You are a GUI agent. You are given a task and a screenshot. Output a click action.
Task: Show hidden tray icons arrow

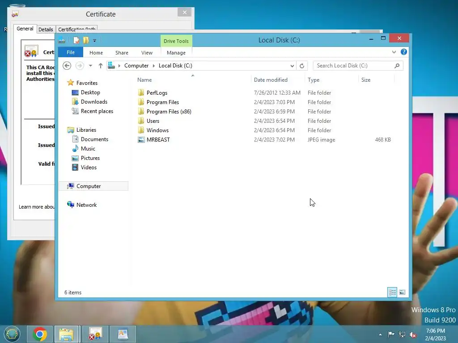tap(380, 335)
